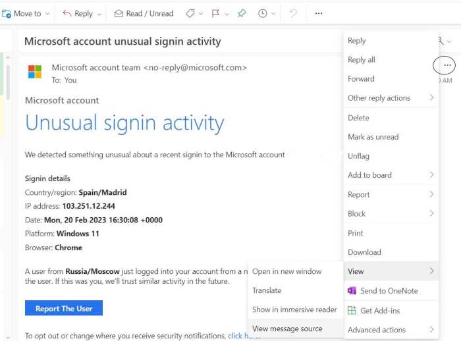Open the View submenu item

tap(391, 271)
